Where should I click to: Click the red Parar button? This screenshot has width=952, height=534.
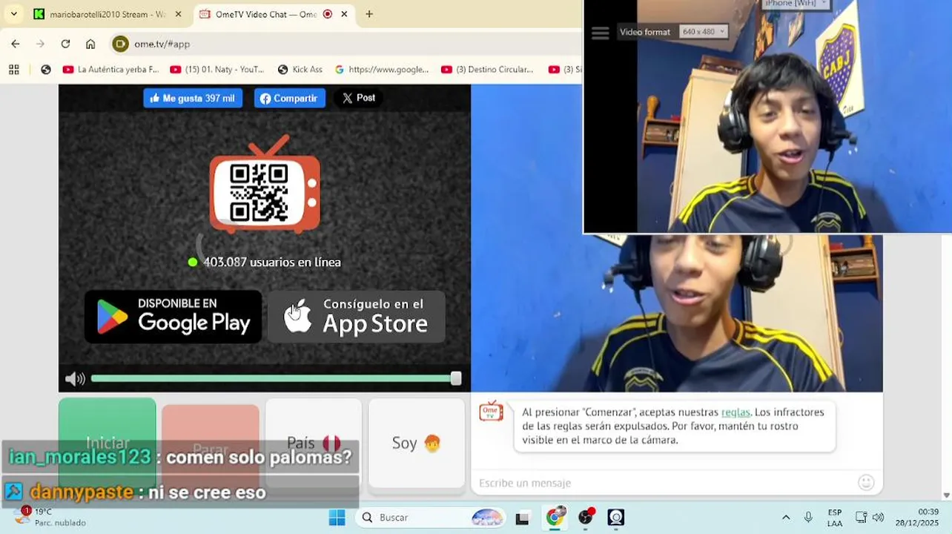(210, 446)
